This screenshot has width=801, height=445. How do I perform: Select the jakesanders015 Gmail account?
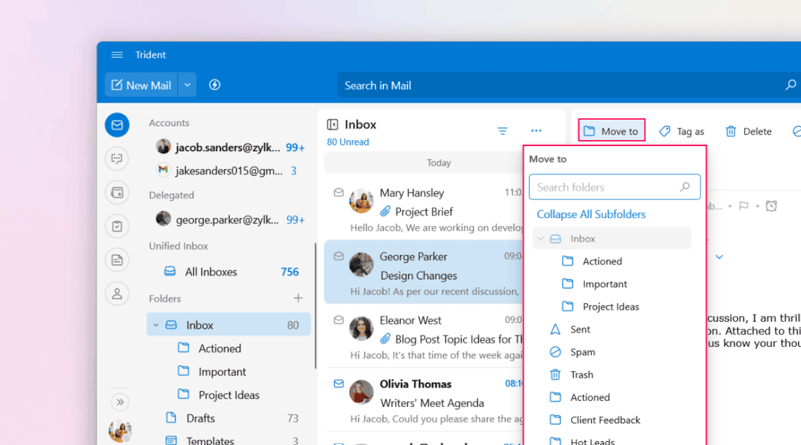pos(230,171)
